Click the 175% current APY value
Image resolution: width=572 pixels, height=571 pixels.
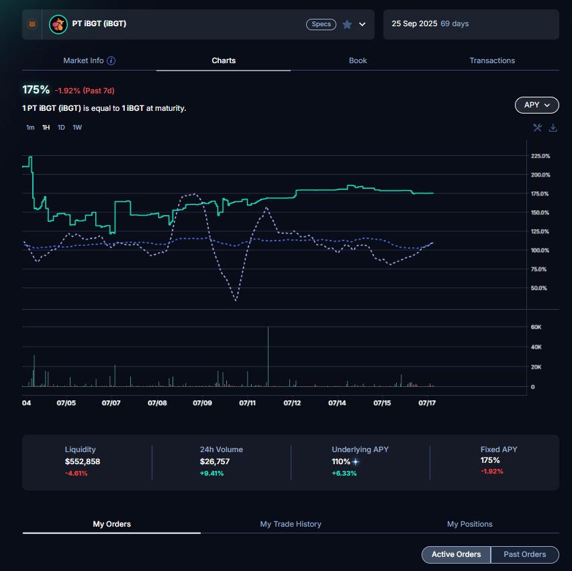click(x=36, y=90)
